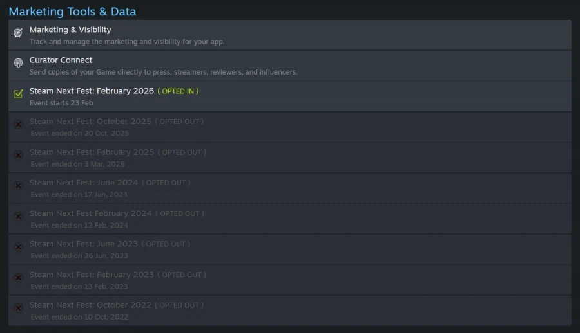Click the X icon for June 2023 Next Fest
The height and width of the screenshot is (333, 580).
point(18,246)
